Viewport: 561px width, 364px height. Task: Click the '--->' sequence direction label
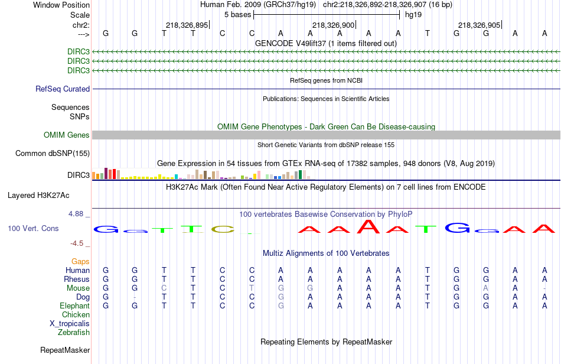tap(83, 34)
